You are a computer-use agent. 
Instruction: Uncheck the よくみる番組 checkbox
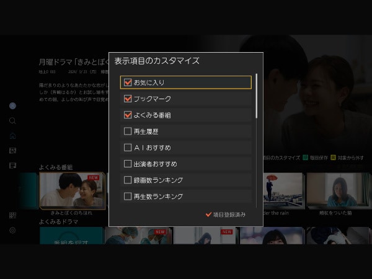[128, 115]
